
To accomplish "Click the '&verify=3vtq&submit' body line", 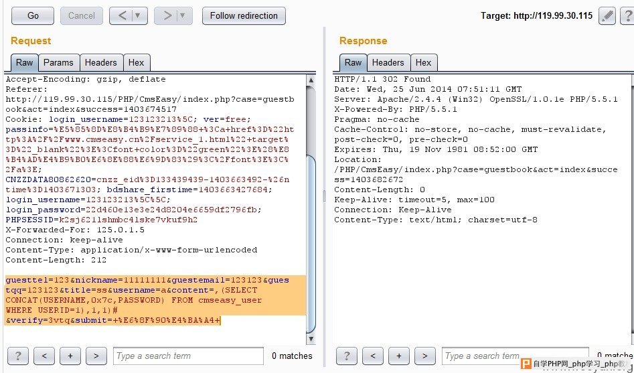I will (x=113, y=320).
